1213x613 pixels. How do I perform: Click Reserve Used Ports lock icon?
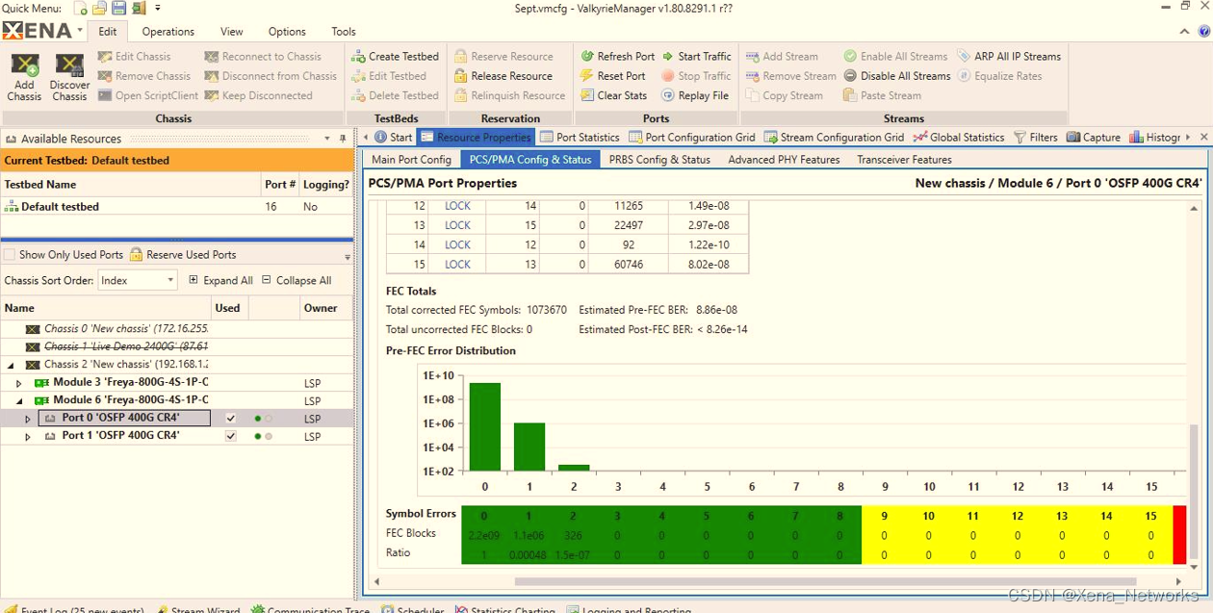click(137, 255)
